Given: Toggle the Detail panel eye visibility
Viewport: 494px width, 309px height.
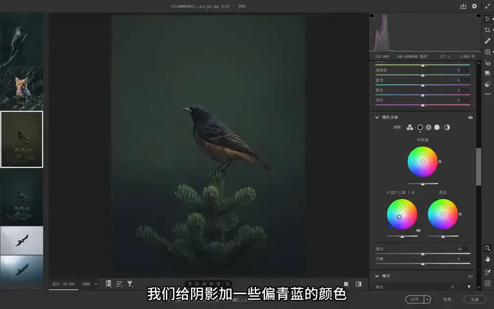Looking at the screenshot, I should (x=470, y=276).
